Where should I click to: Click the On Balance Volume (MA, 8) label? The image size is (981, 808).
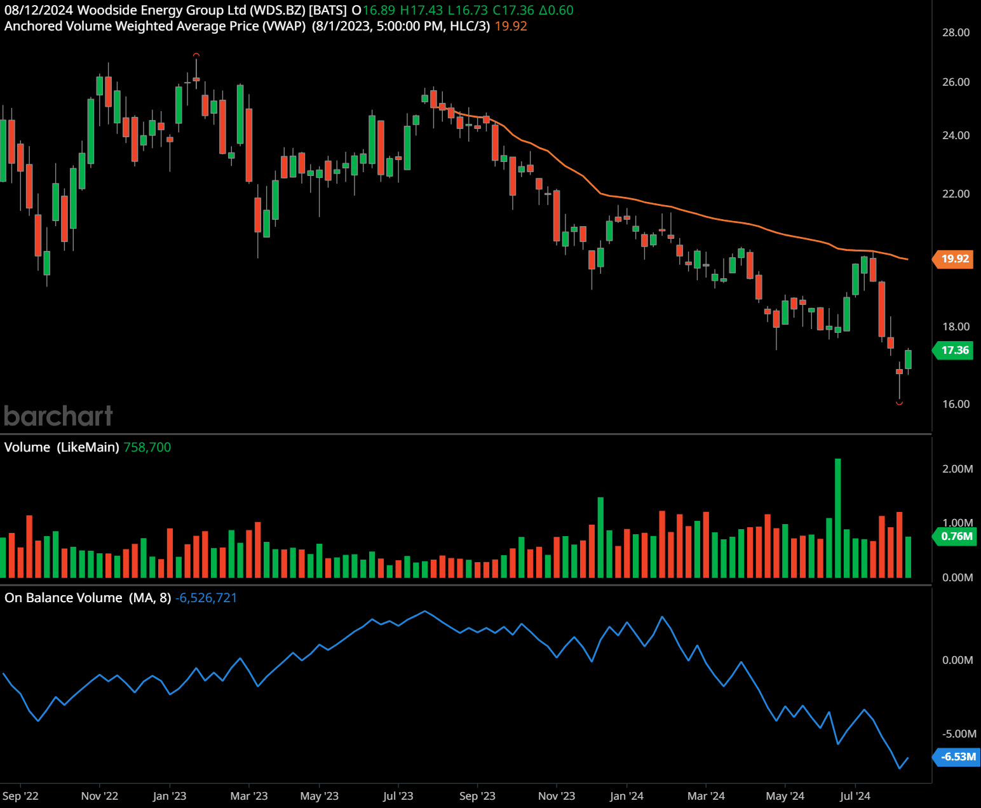(x=88, y=598)
